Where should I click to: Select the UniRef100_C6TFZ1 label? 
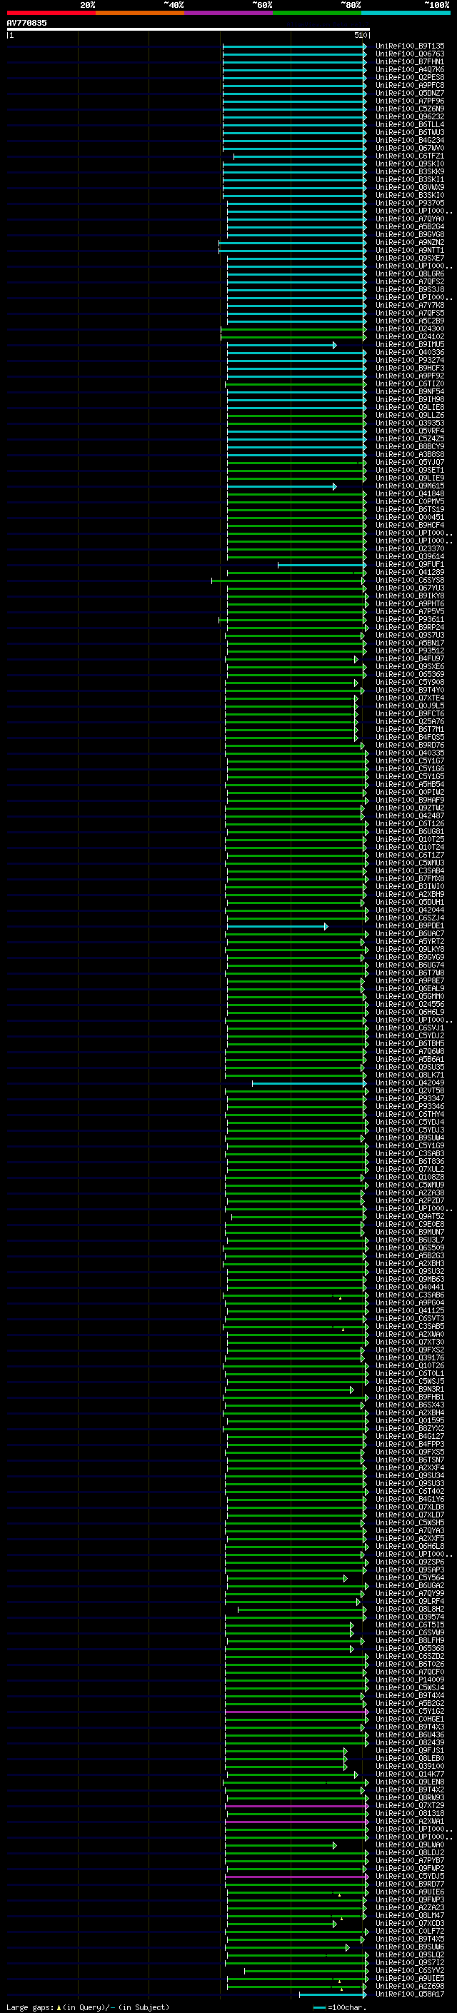(410, 156)
